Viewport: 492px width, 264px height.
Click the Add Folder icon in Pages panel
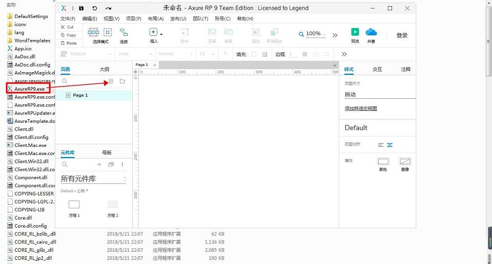[x=122, y=81]
